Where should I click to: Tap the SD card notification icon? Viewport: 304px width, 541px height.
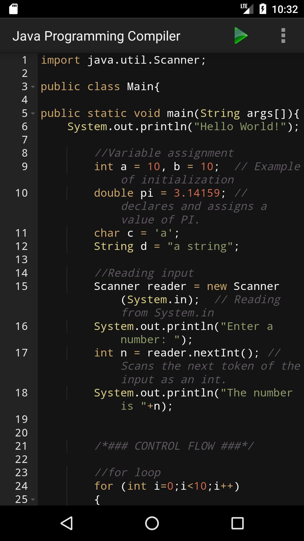[x=13, y=9]
